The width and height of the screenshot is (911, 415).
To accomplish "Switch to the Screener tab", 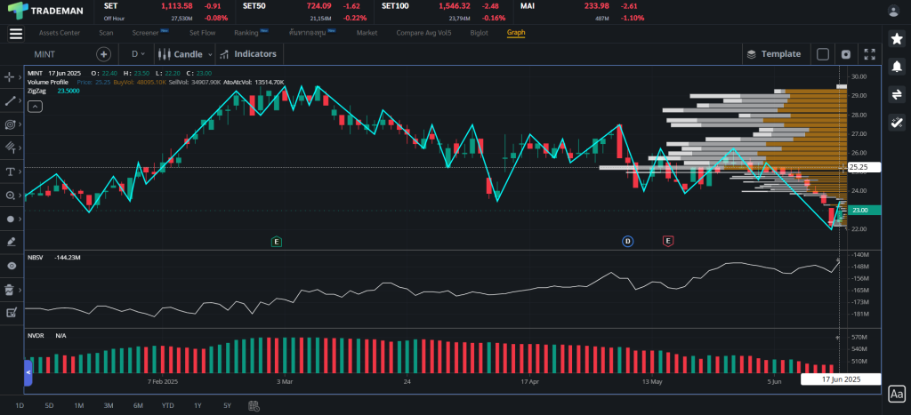I will (x=145, y=33).
